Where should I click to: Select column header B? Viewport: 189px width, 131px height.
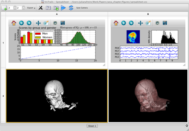pyautogui.click(x=148, y=14)
